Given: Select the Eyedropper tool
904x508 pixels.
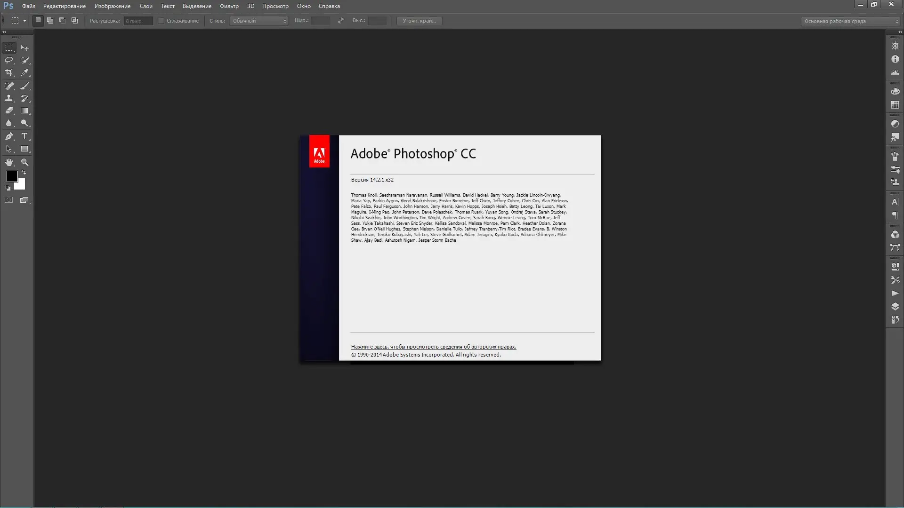Looking at the screenshot, I should click(x=25, y=72).
